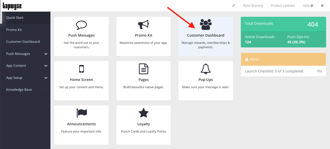Open Knowledge Base from the sidebar
330x149 pixels.
[x=19, y=89]
